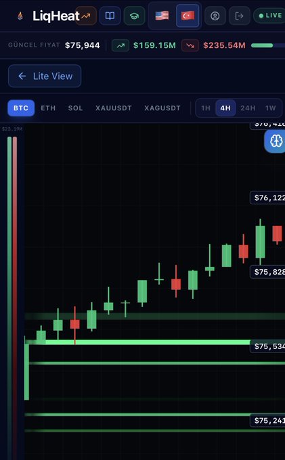Open the orange trending chart icon
Image resolution: width=285 pixels, height=460 pixels.
click(86, 16)
